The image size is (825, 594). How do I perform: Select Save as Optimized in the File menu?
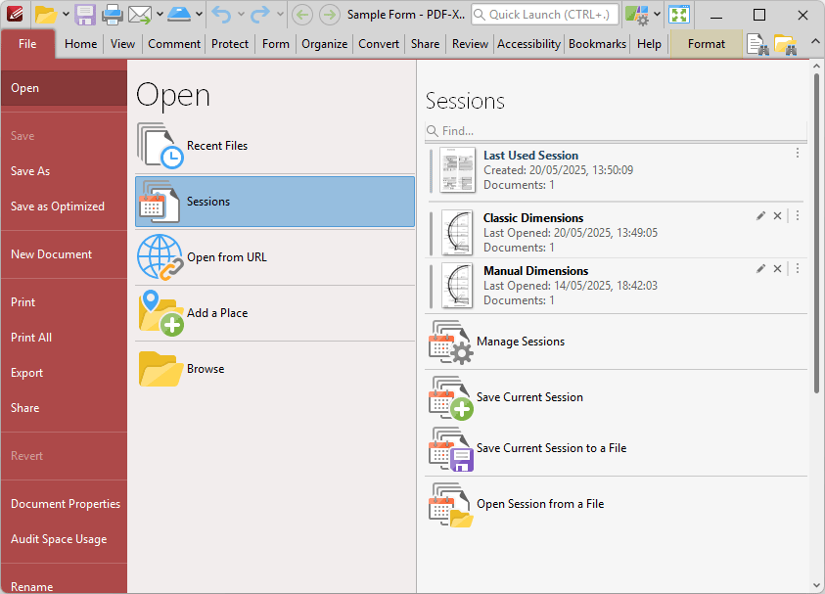coord(58,206)
